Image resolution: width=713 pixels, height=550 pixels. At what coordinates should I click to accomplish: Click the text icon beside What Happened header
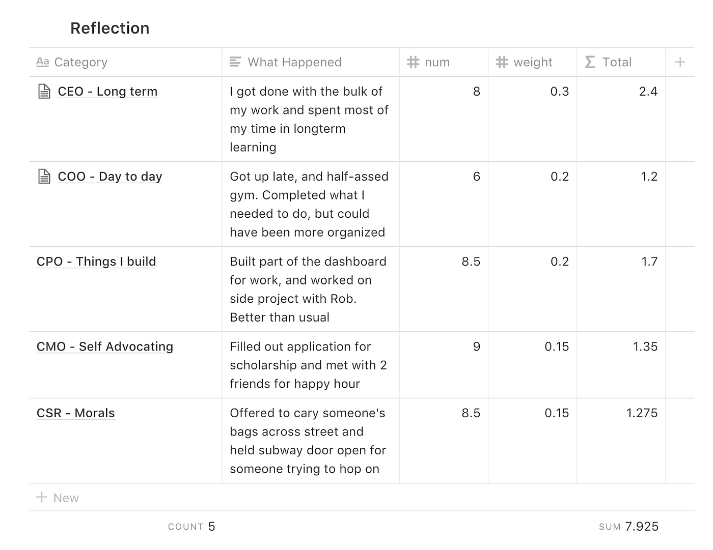click(x=235, y=62)
